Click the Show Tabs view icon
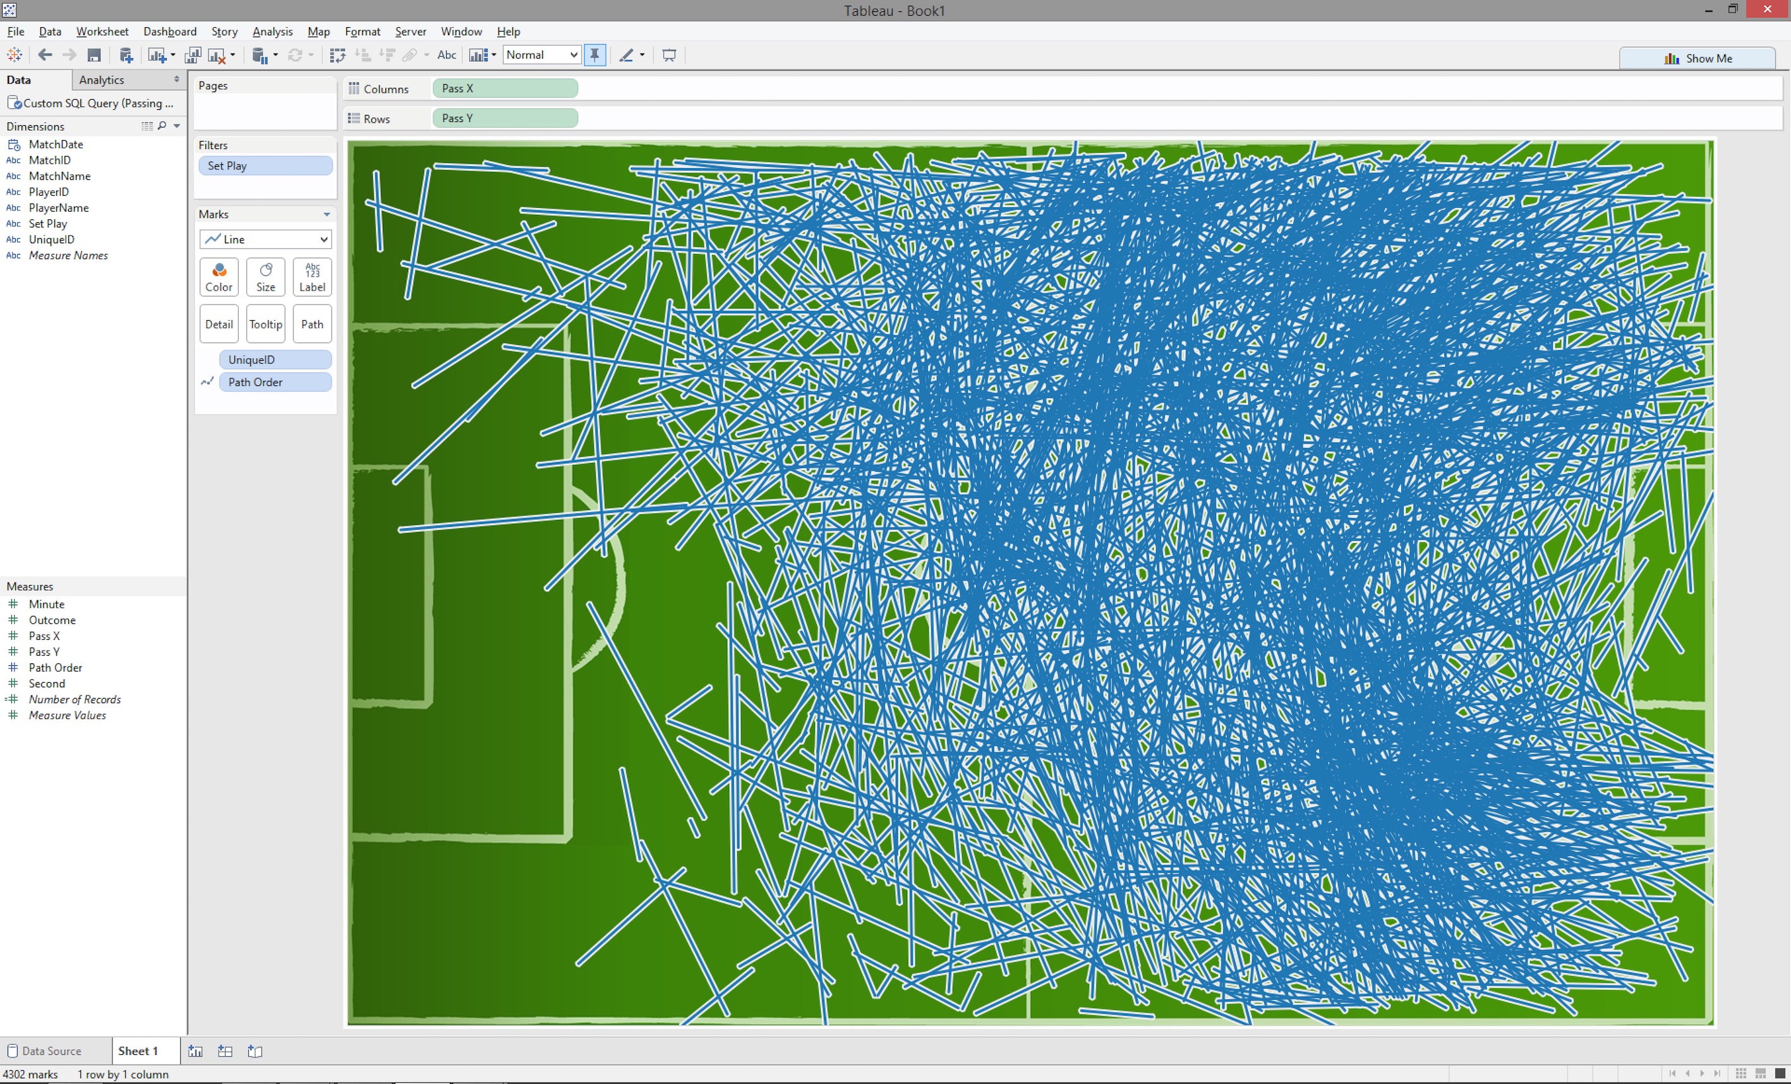Viewport: 1791px width, 1084px height. [1780, 1074]
